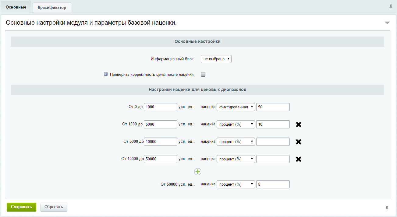This screenshot has width=397, height=217.
Task: Click empty markup value field for 5000–10000
Action: tap(273, 142)
